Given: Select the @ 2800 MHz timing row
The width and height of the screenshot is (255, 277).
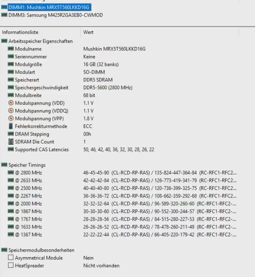Looking at the screenshot, I should pyautogui.click(x=28, y=173).
